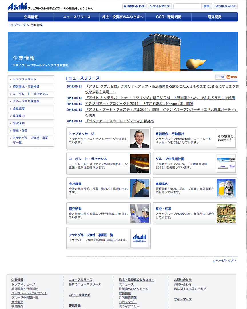The width and height of the screenshot is (247, 309).
Task: Click the その感動を、わかちあう。 thumbnail
Action: pos(226,138)
